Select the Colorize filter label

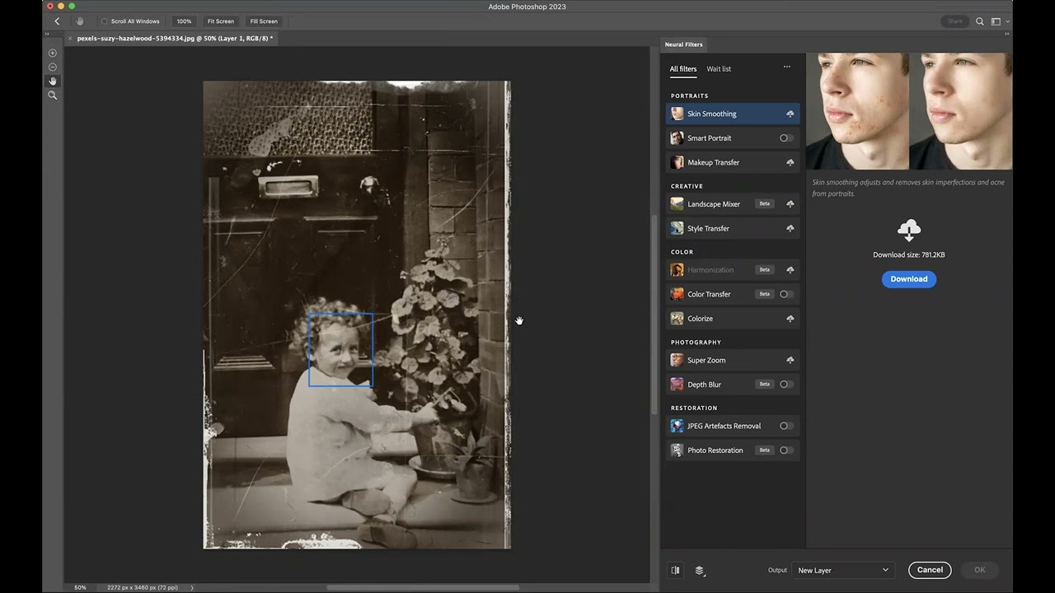(x=700, y=318)
